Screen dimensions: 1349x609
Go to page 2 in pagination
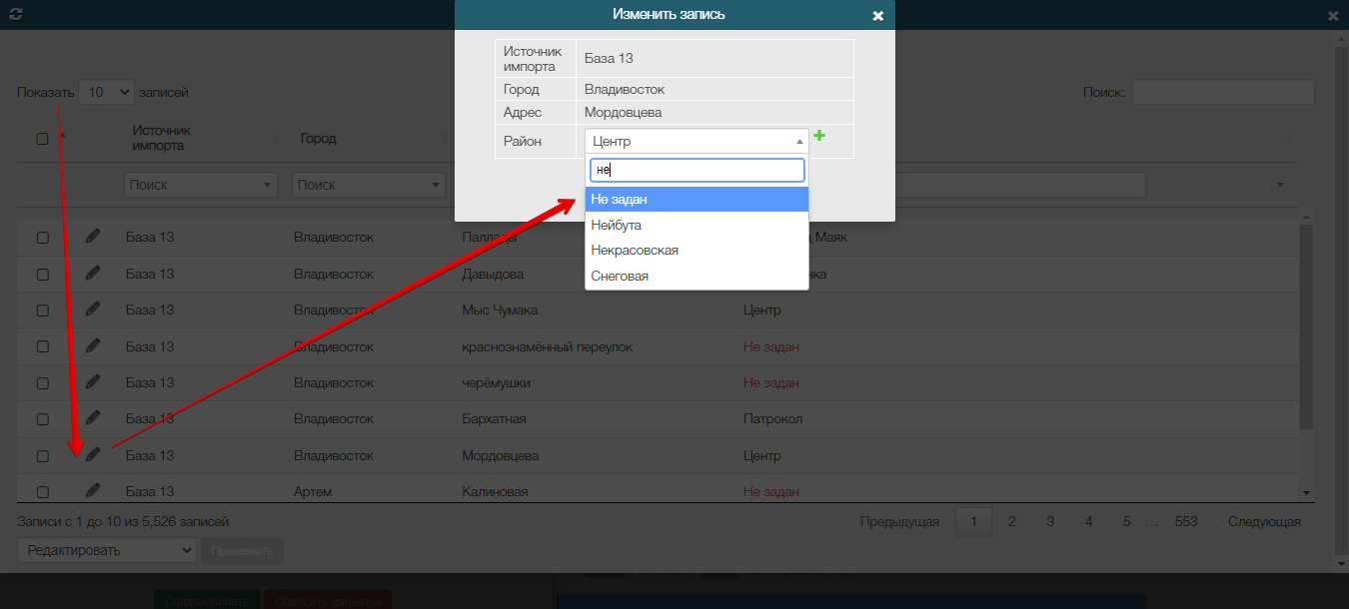pyautogui.click(x=1012, y=521)
